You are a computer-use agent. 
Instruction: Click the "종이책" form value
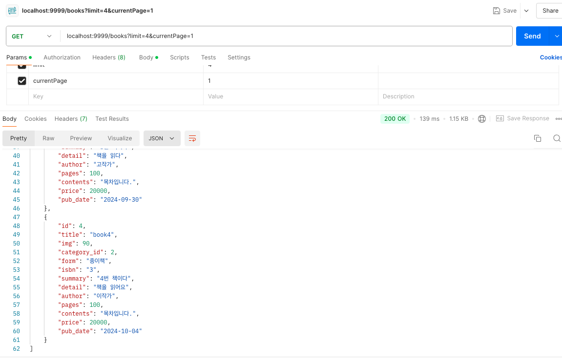(97, 261)
